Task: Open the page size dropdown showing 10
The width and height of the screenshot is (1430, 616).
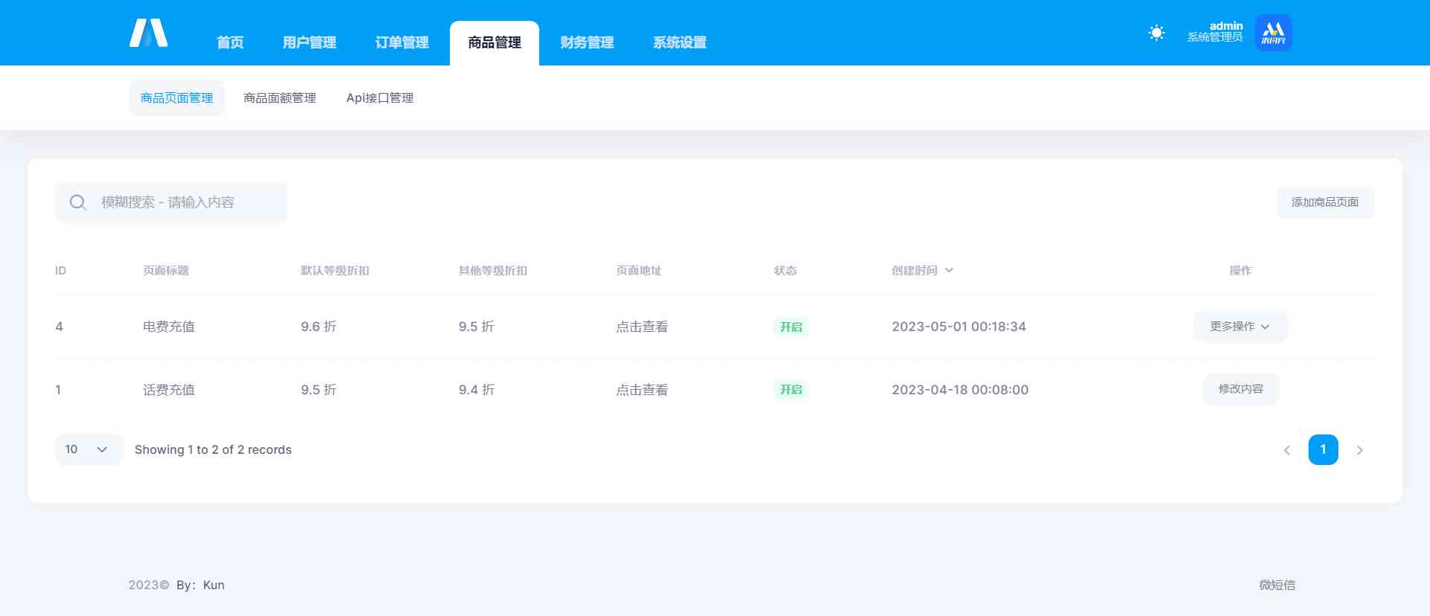Action: [88, 449]
